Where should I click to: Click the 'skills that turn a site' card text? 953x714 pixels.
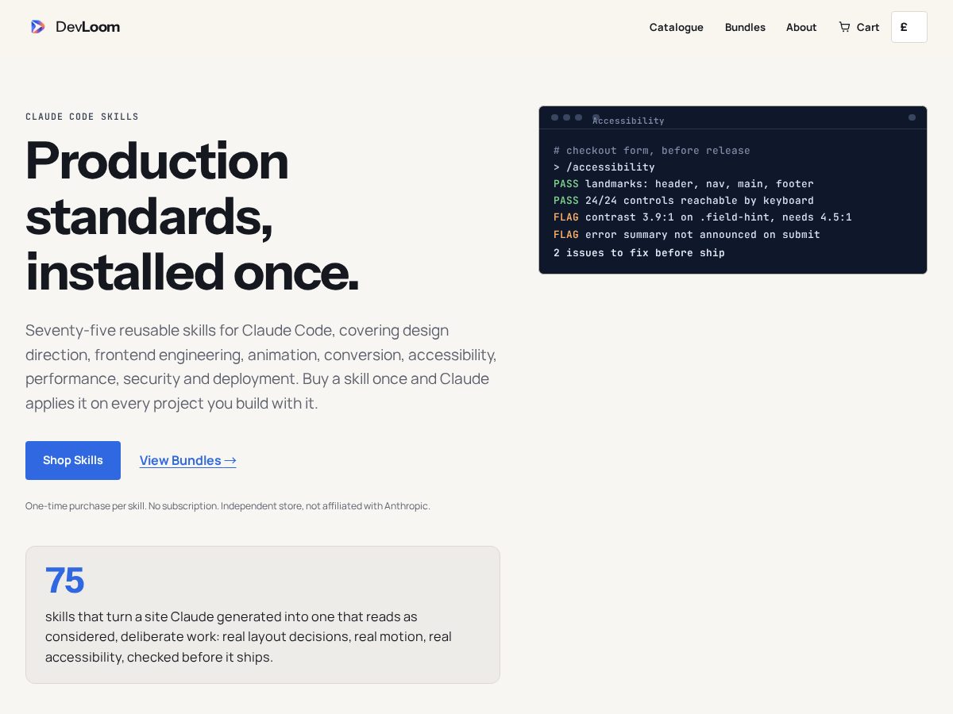click(x=249, y=636)
